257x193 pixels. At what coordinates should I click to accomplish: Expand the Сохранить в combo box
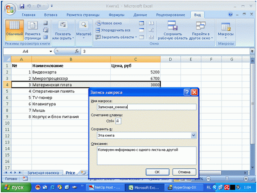click(194, 135)
